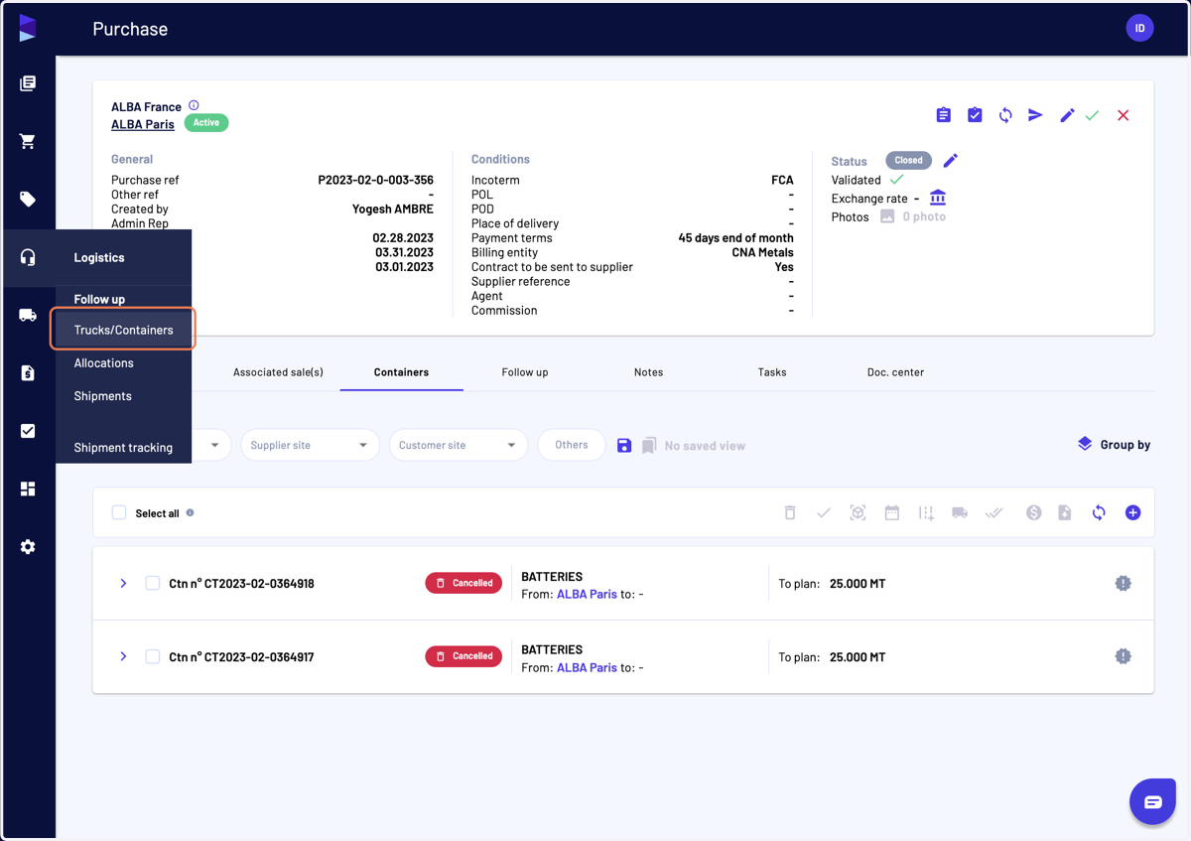Open the Doc. center tab
1191x841 pixels.
(x=895, y=372)
